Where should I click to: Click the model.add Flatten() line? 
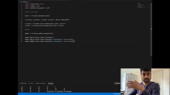click(39, 37)
